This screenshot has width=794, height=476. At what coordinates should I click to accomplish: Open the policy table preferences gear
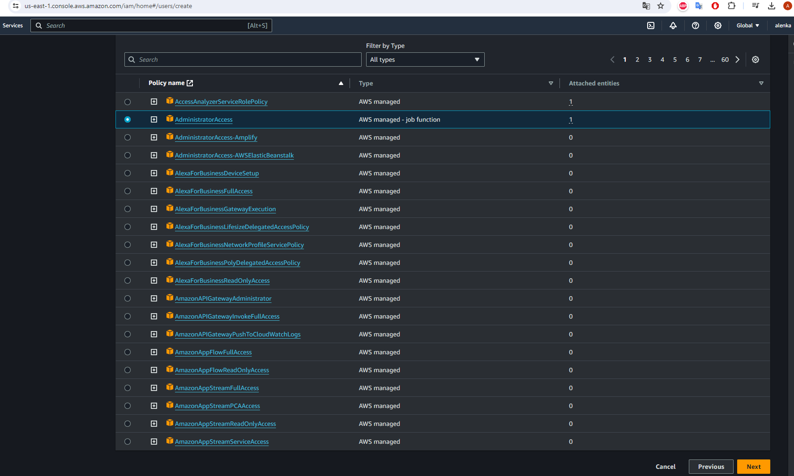755,59
